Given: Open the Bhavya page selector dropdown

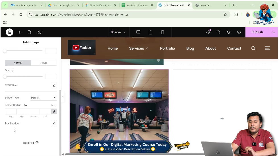Looking at the screenshot, I should 118,32.
